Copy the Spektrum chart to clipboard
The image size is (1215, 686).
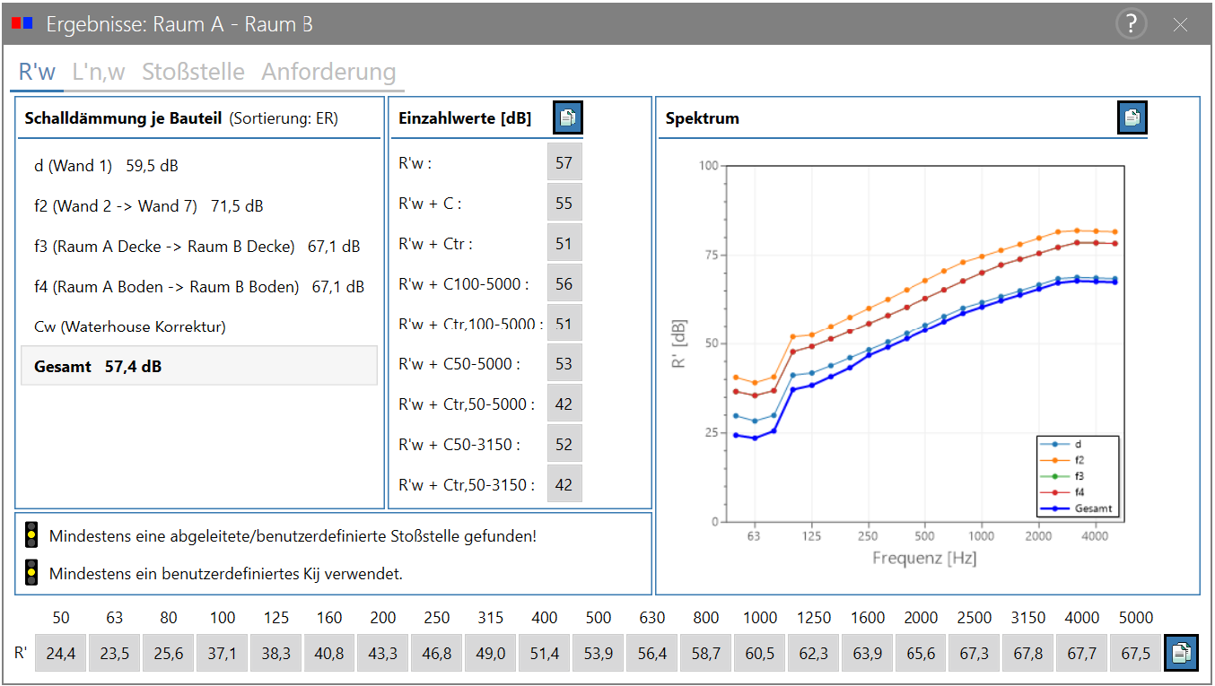(x=1132, y=117)
